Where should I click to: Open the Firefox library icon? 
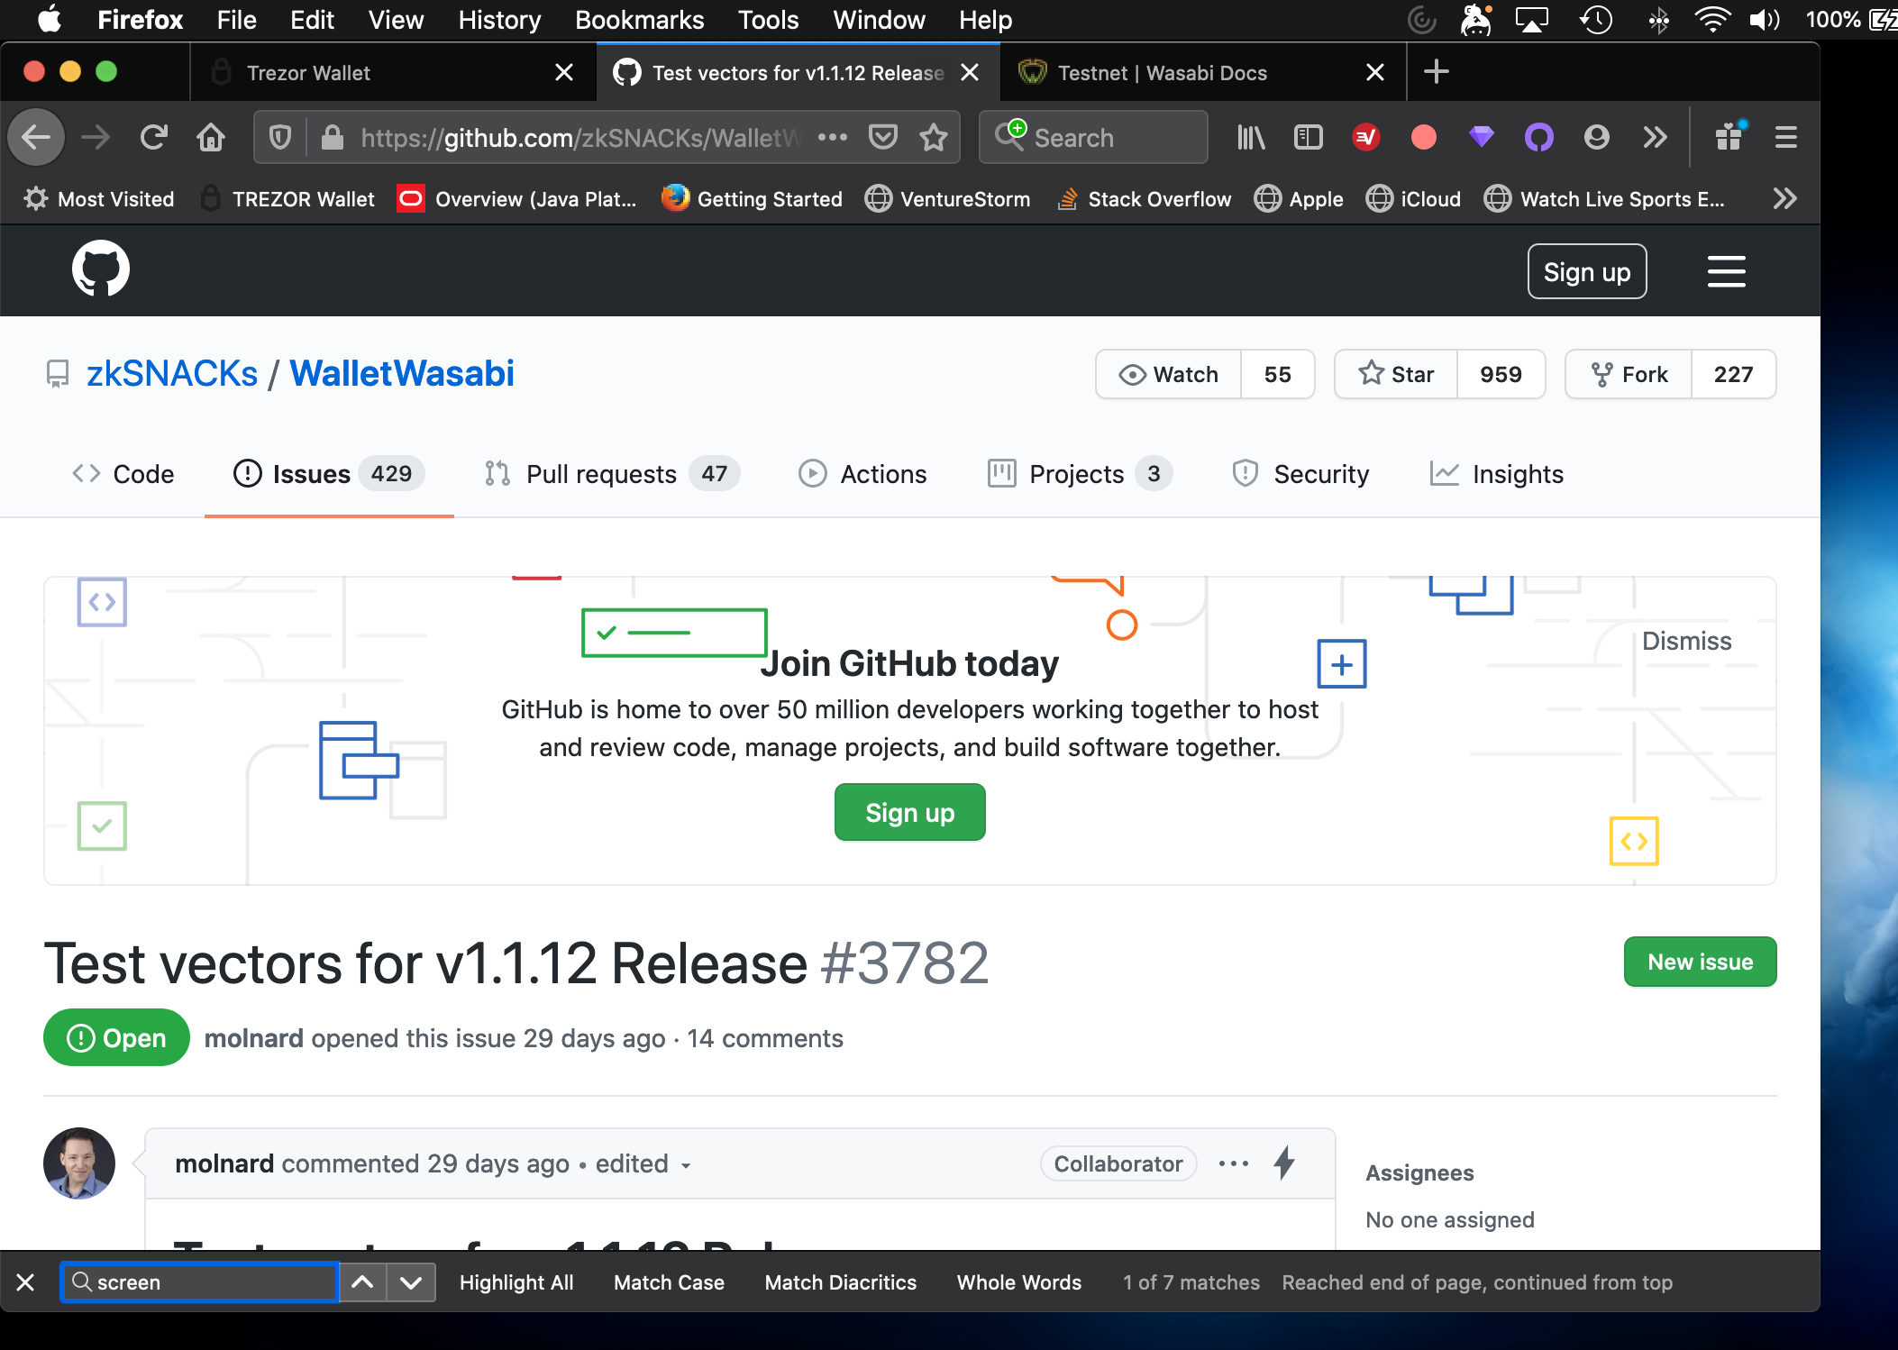(1250, 137)
